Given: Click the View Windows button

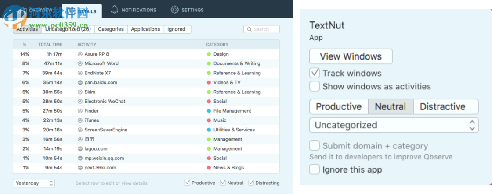Looking at the screenshot, I should (x=351, y=56).
